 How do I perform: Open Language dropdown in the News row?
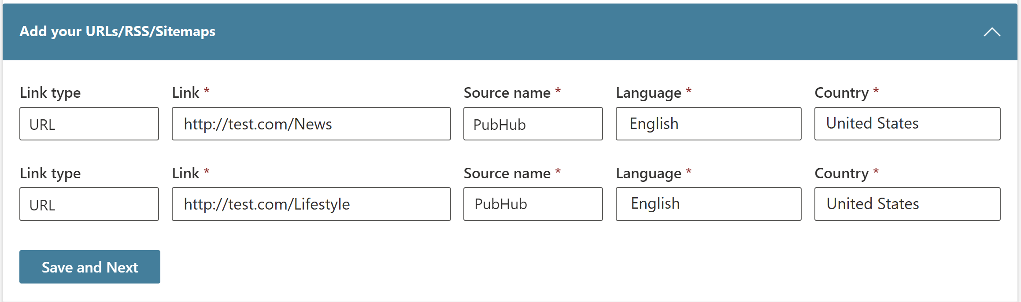[708, 124]
